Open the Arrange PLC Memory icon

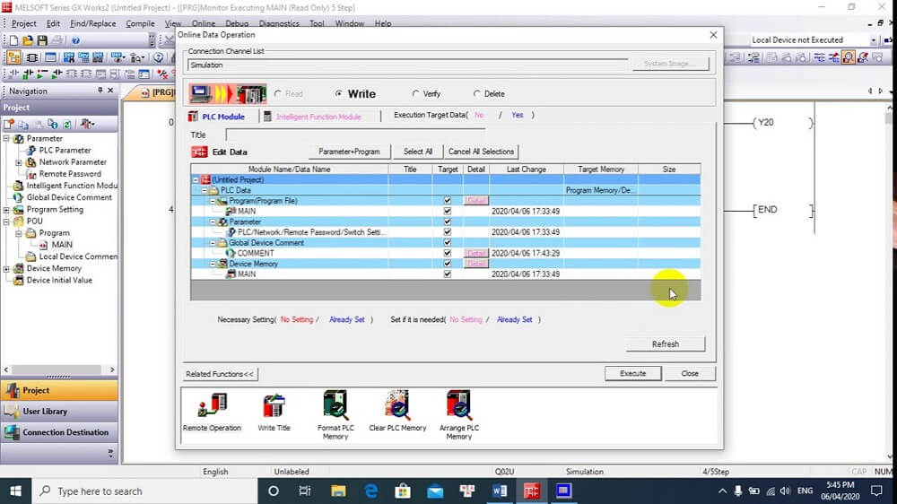[458, 406]
